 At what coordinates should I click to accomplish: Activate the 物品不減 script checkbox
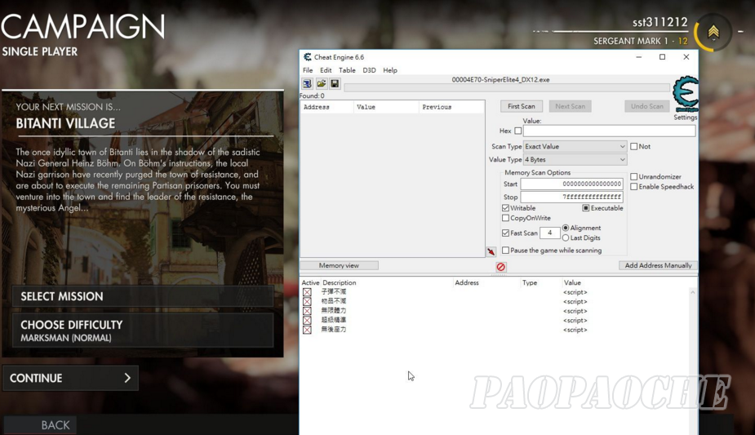tap(307, 302)
